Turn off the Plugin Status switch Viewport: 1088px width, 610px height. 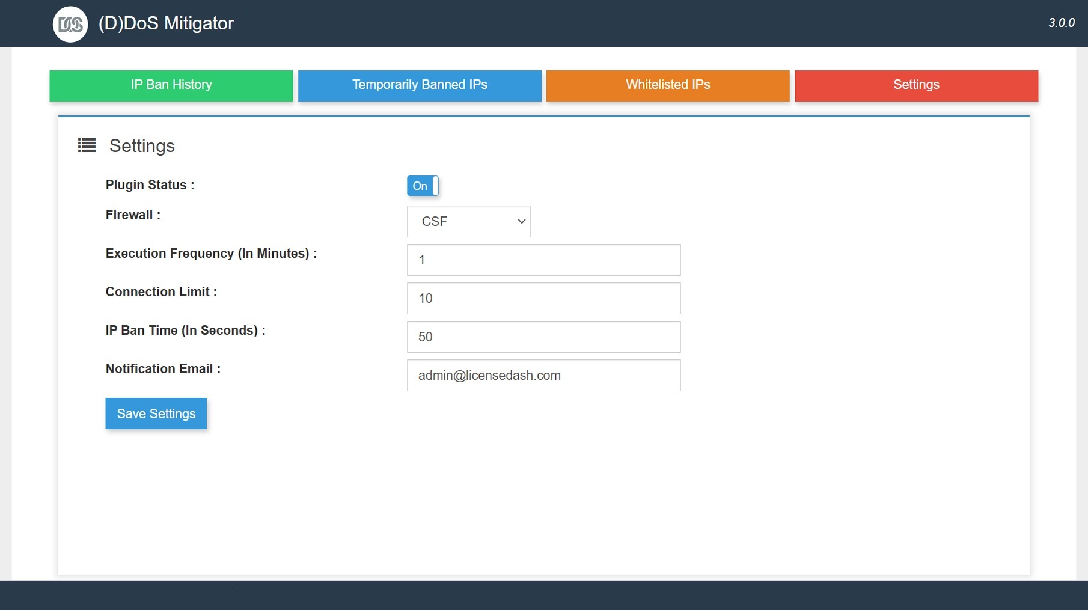point(423,186)
